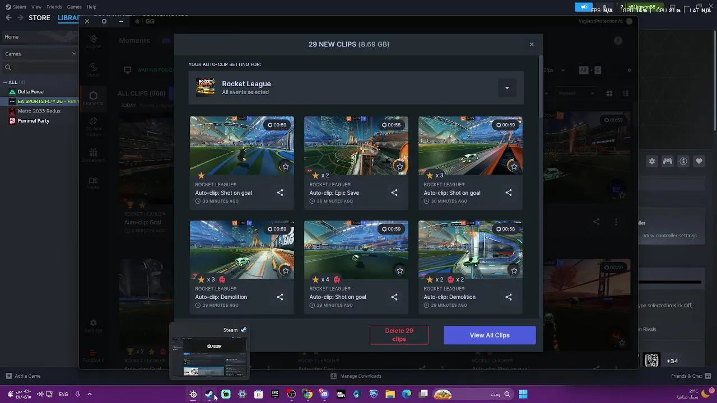Viewport: 717px width, 403px height.
Task: Open Google Chrome from the taskbar
Action: (308, 394)
